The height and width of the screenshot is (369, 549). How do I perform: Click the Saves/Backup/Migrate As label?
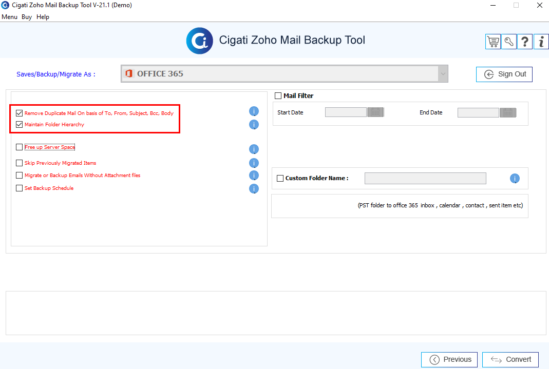(56, 74)
